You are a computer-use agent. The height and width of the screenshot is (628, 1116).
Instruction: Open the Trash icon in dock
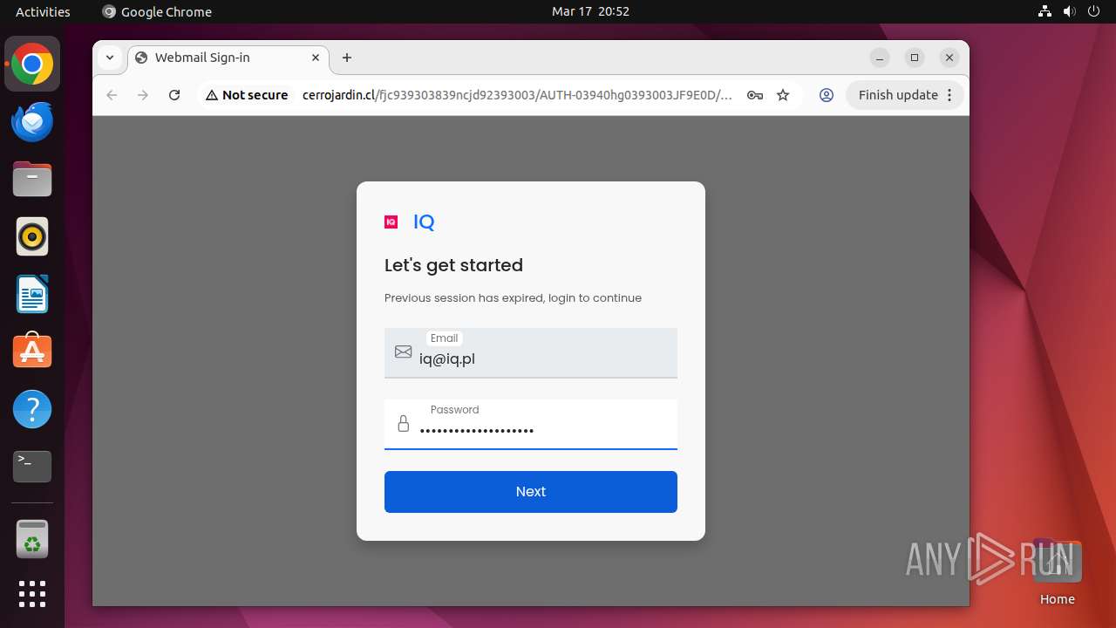[32, 538]
